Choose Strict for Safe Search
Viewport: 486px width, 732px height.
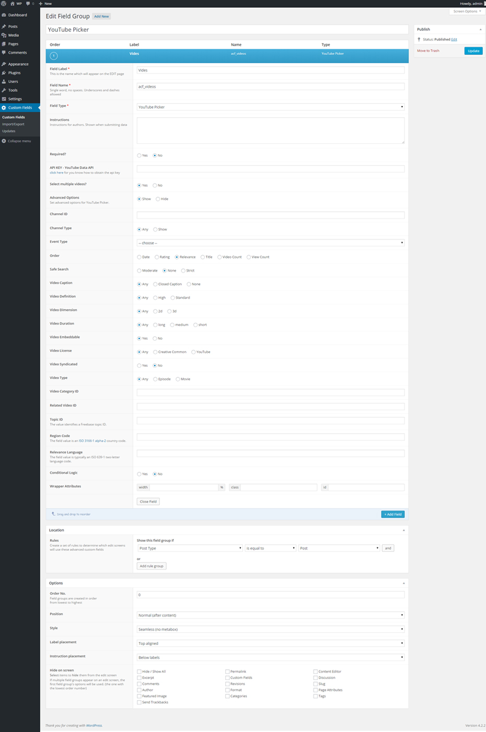click(x=183, y=271)
